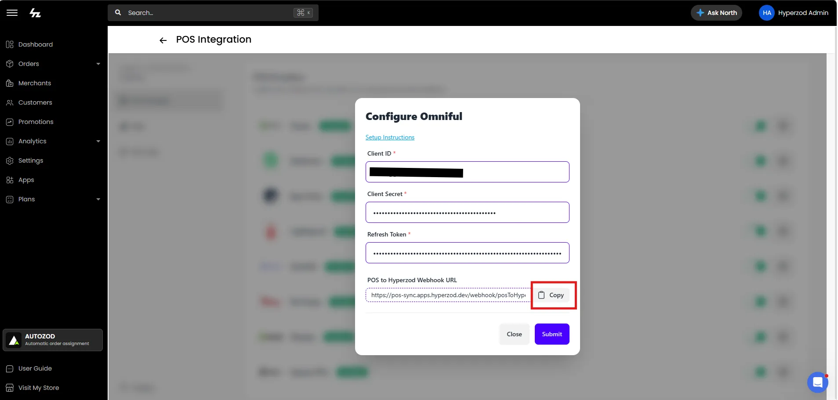Open Promotions in the sidebar
The image size is (838, 400).
36,122
